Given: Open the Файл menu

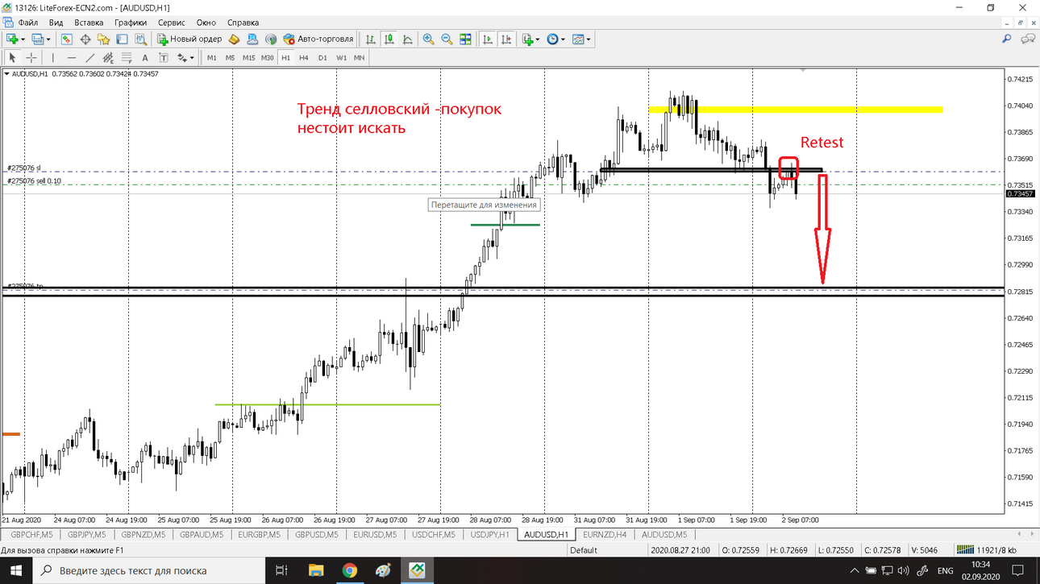Looking at the screenshot, I should (27, 23).
